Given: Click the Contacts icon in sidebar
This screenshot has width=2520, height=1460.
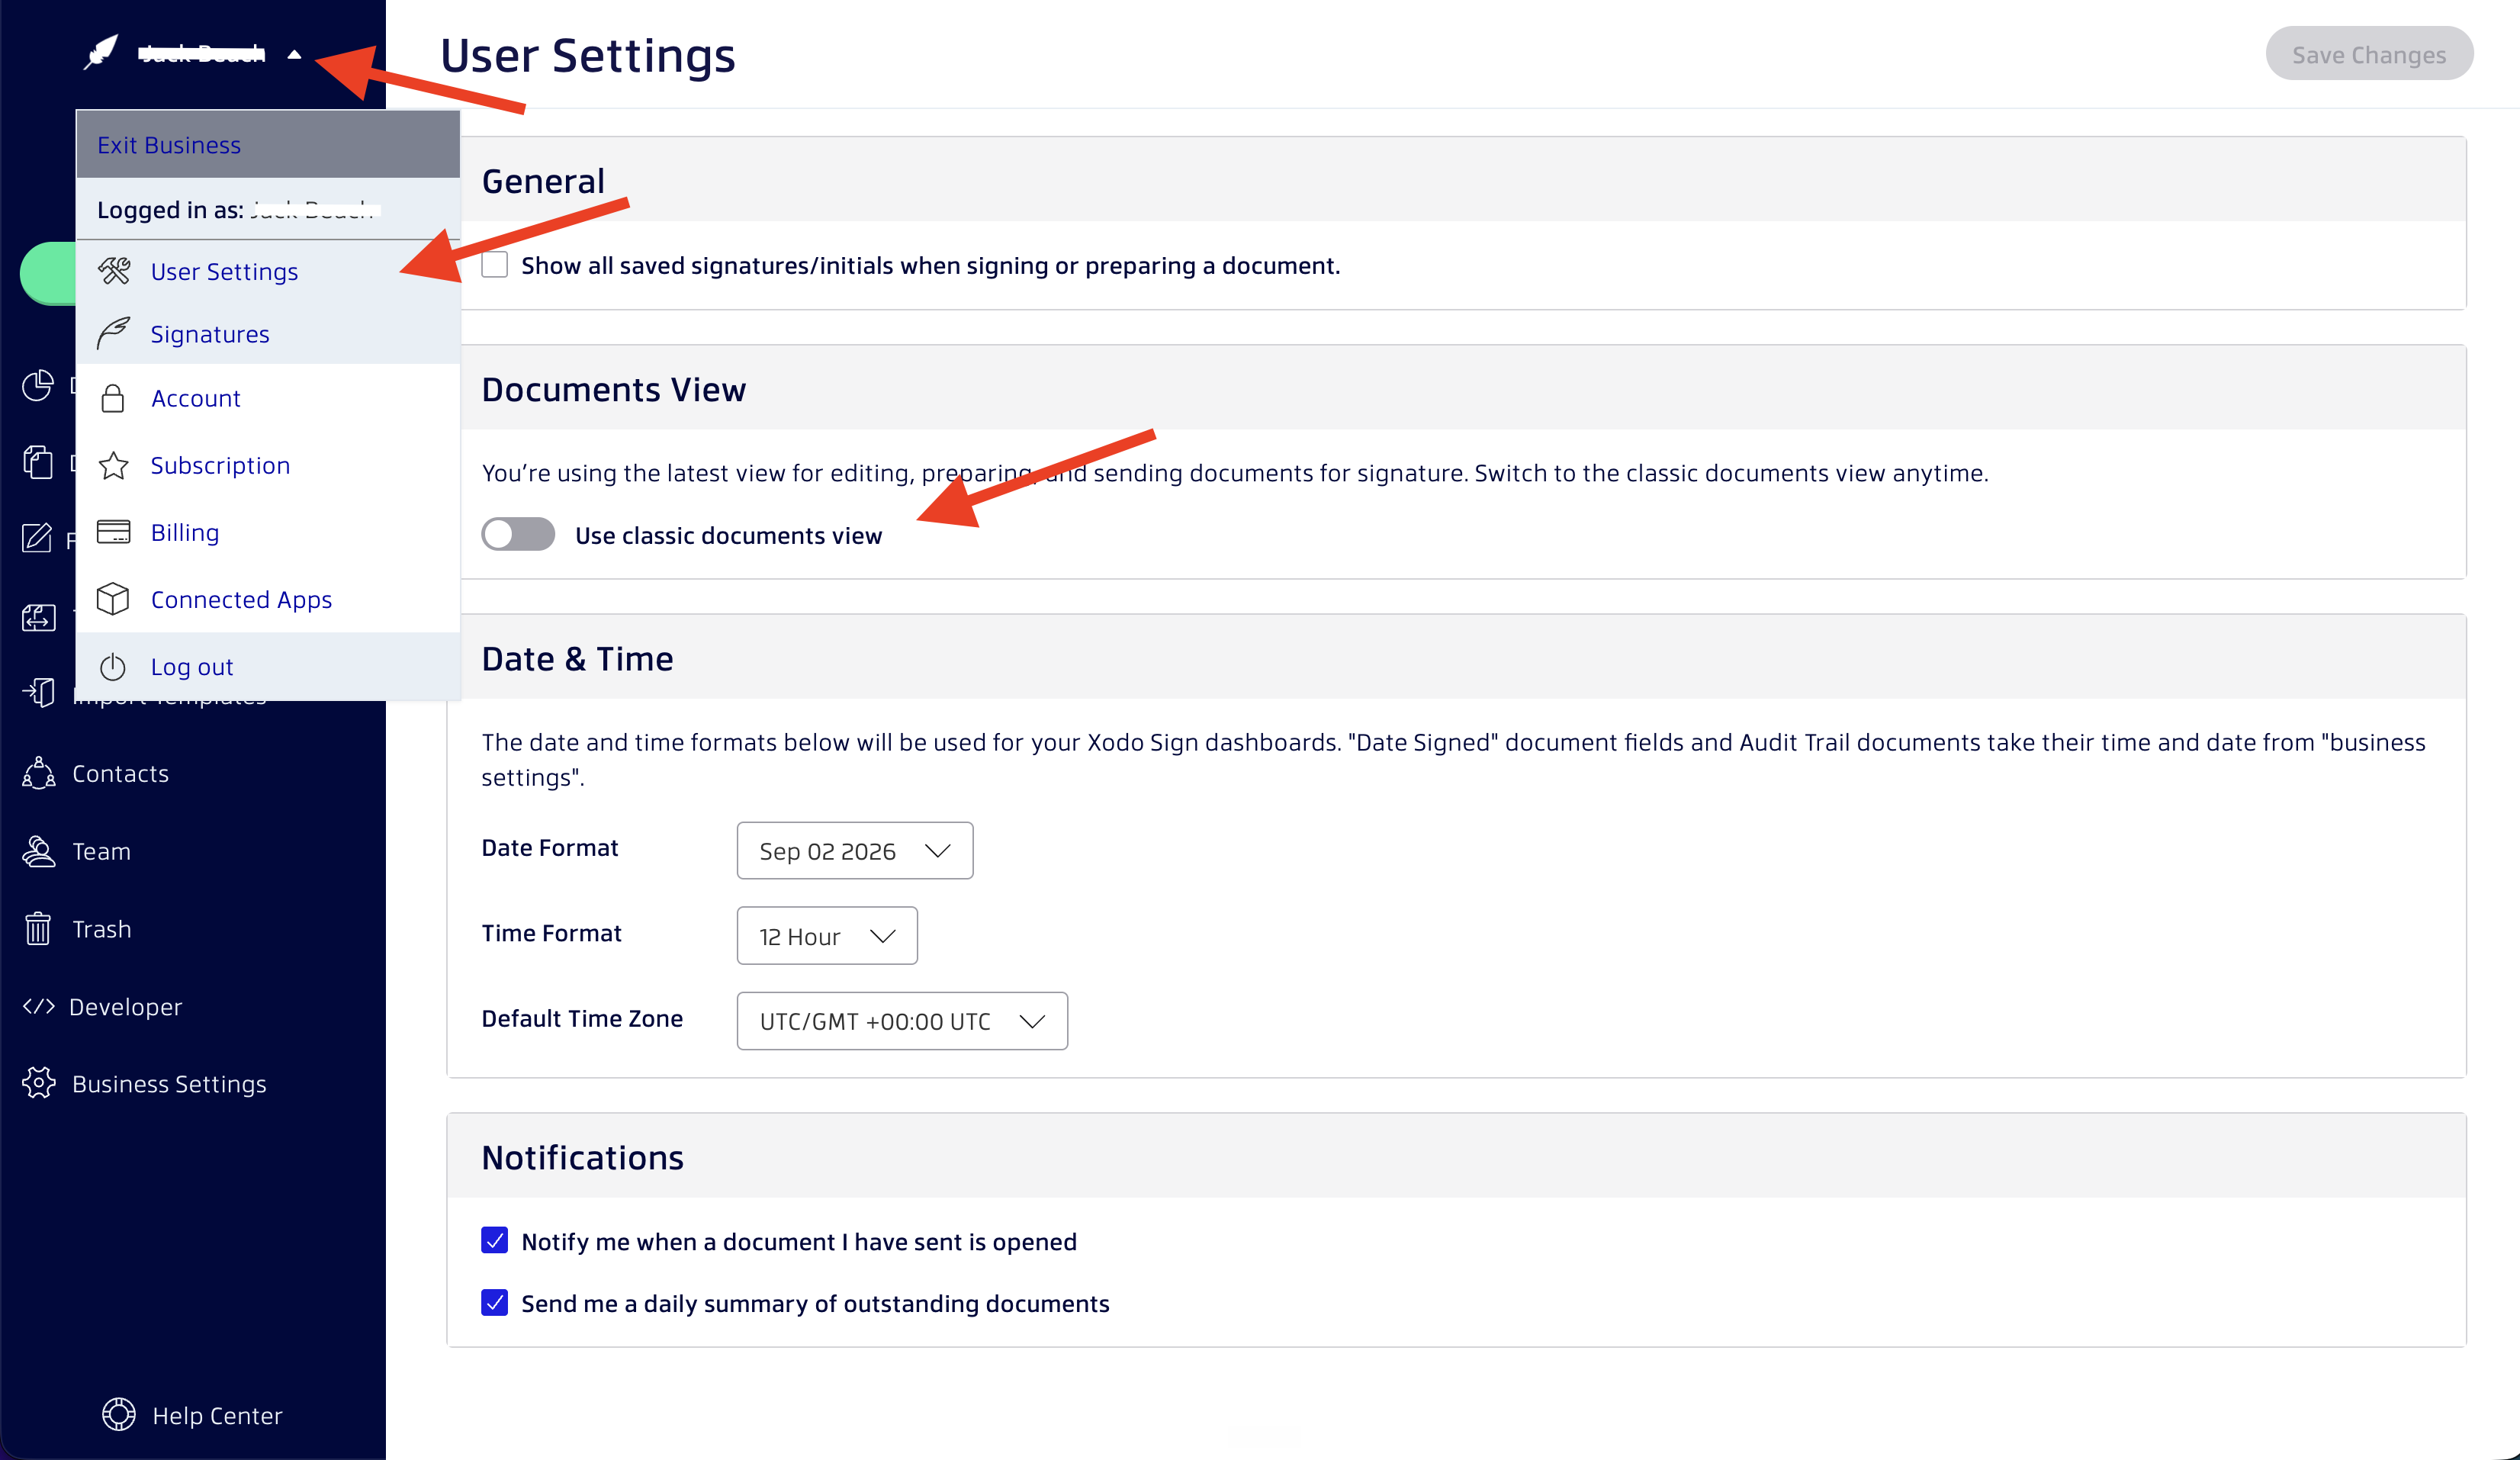Looking at the screenshot, I should click(x=38, y=773).
